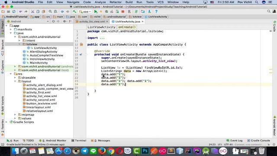Click Scroll from Source target icon
Viewport: 277px width, 156px height.
53,21
